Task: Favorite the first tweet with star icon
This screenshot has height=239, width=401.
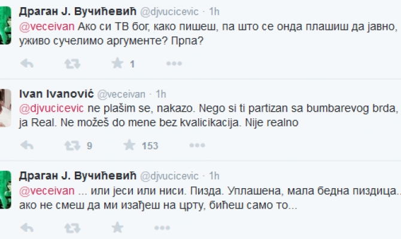Action: [x=117, y=63]
